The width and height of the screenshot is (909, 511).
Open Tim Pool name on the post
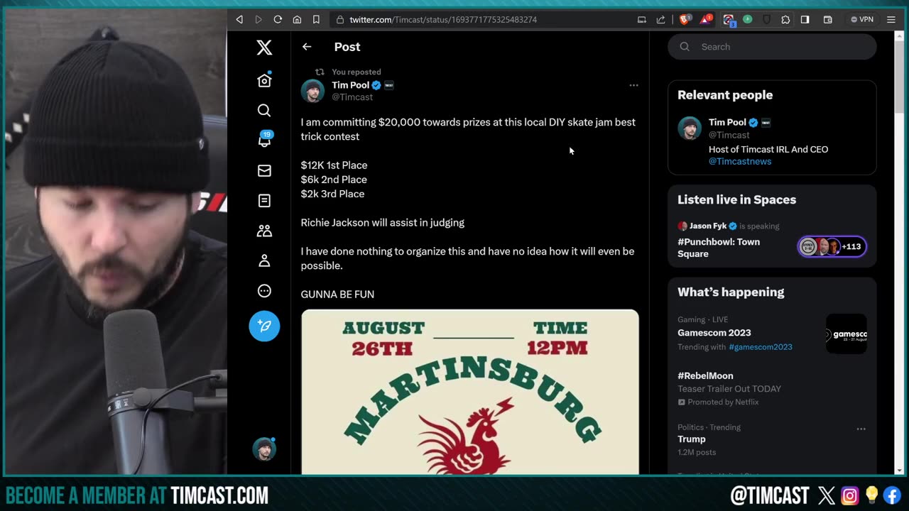[351, 85]
